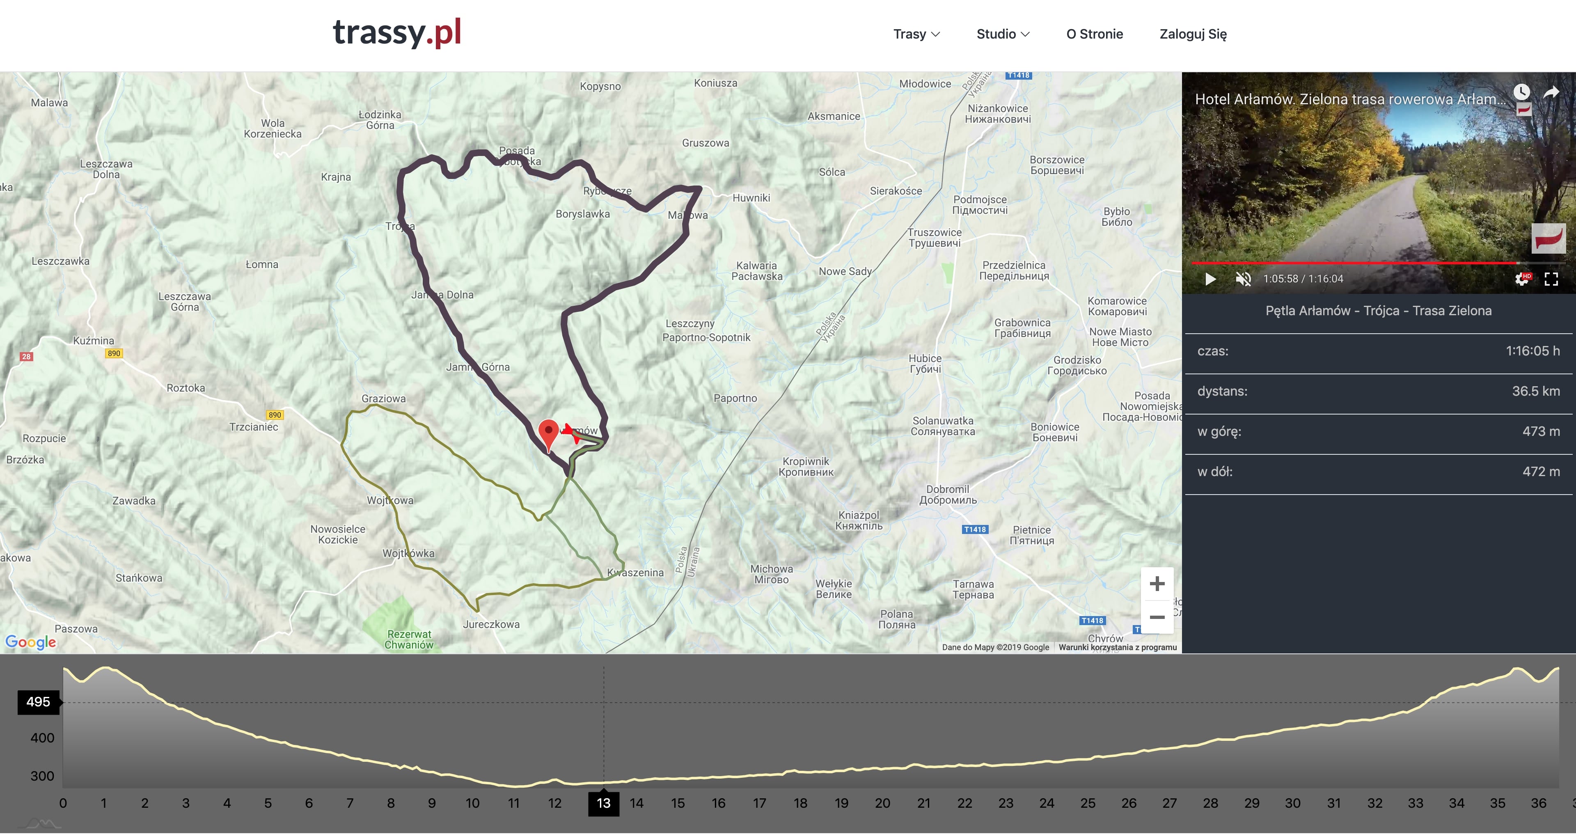
Task: Click the Jureczkowa map label
Action: tap(491, 625)
